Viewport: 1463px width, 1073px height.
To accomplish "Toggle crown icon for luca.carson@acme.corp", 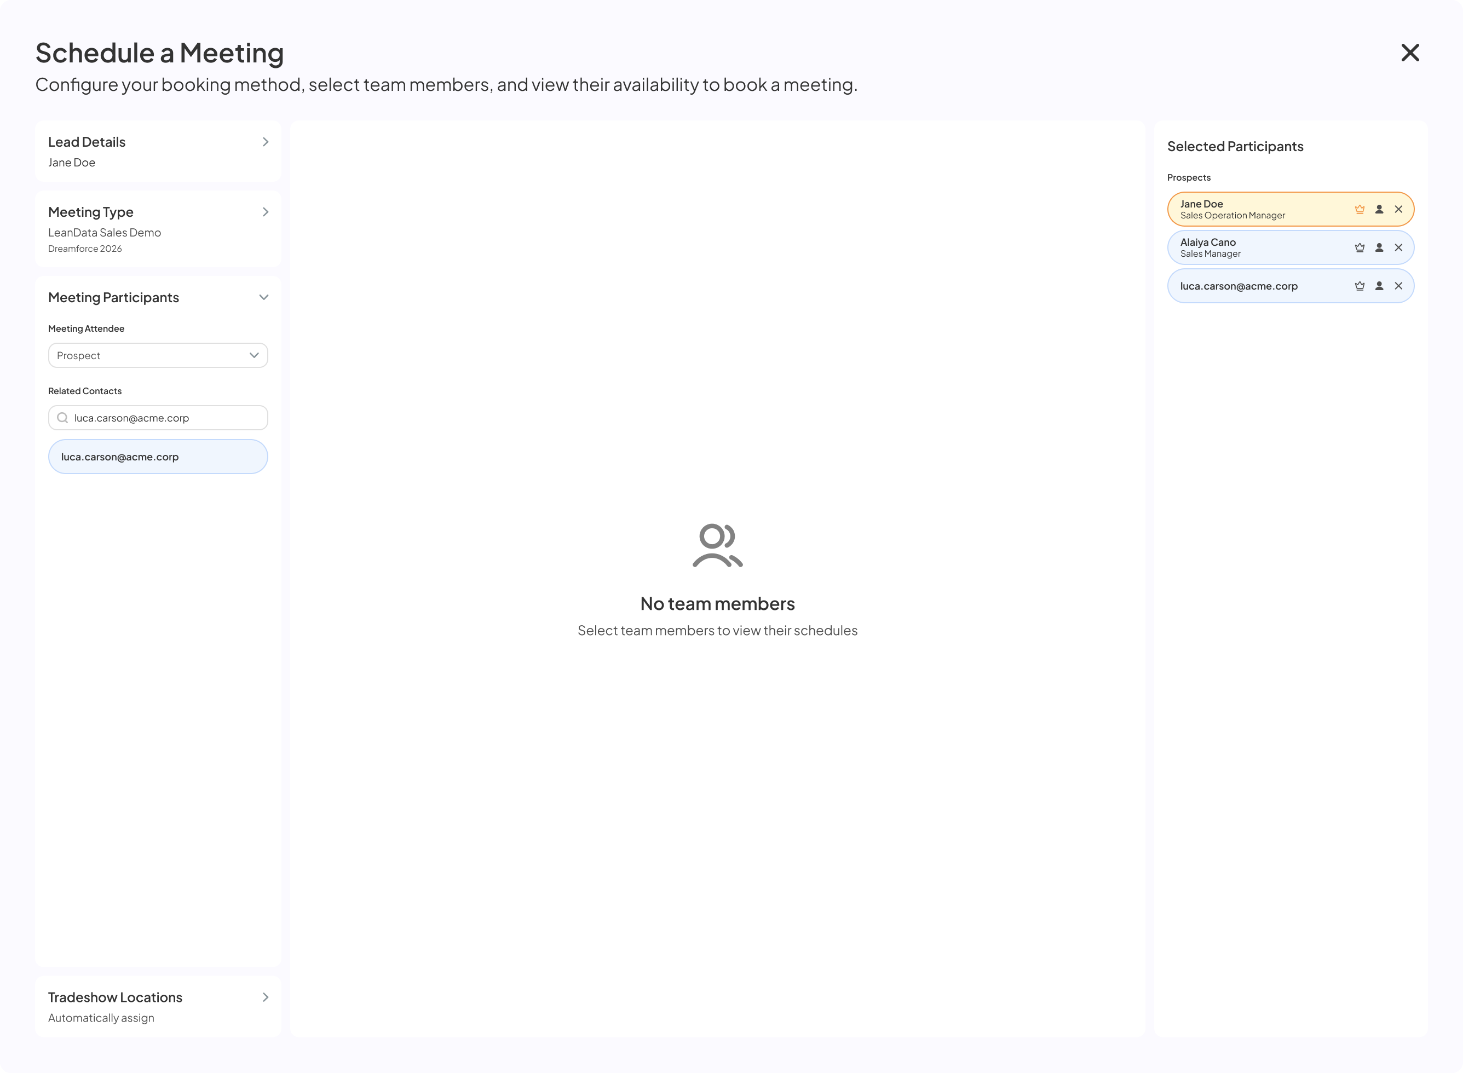I will 1359,286.
